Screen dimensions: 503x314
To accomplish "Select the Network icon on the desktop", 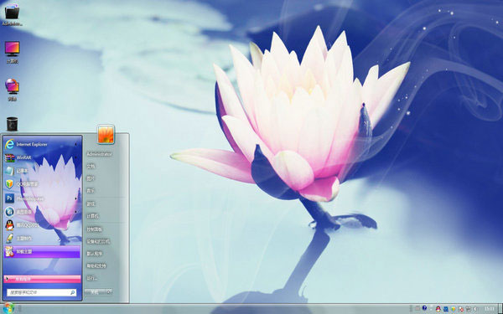I will (13, 90).
